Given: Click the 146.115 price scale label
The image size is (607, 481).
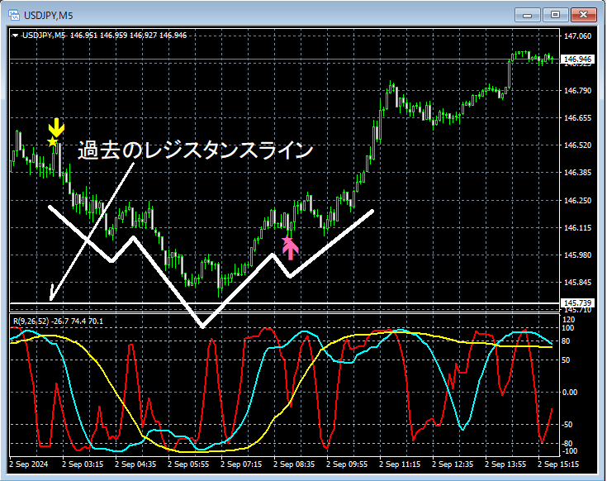Looking at the screenshot, I should tap(577, 228).
